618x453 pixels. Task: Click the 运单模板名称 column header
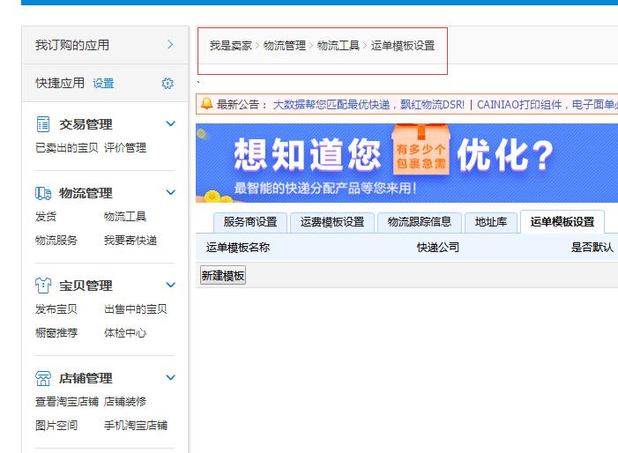[x=238, y=248]
